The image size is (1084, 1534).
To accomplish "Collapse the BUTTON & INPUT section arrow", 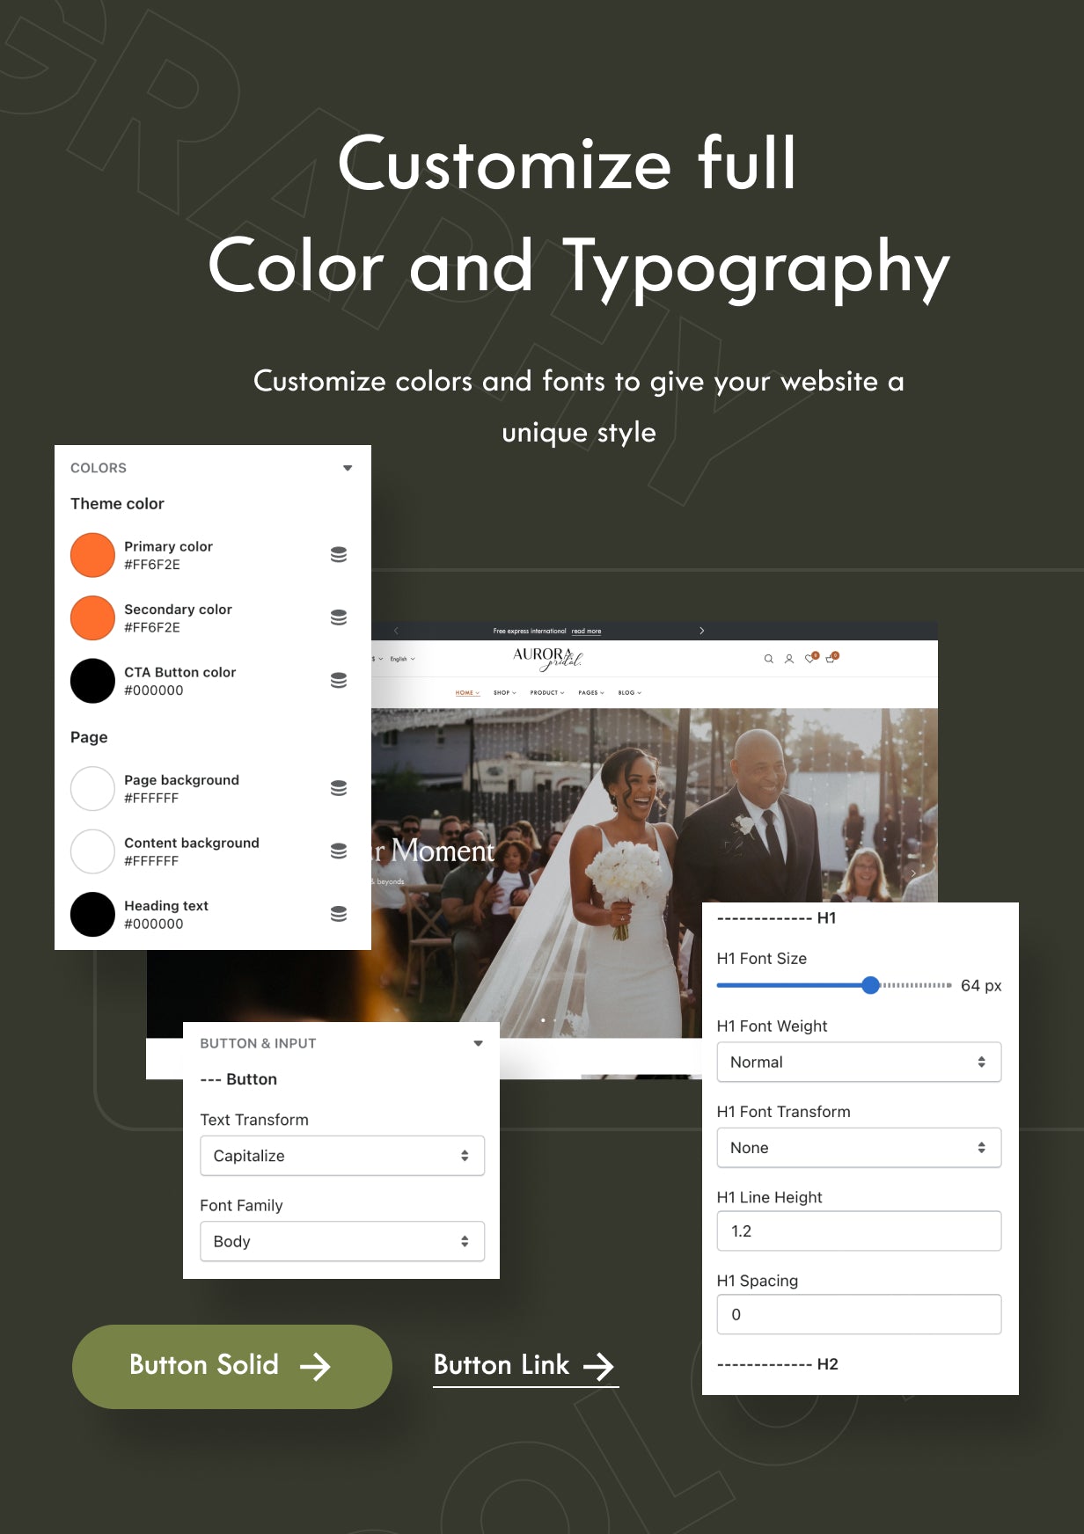I will 479,1043.
